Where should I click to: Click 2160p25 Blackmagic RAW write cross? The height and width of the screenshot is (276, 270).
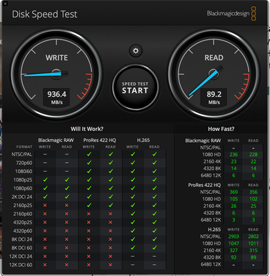pyautogui.click(x=45, y=205)
